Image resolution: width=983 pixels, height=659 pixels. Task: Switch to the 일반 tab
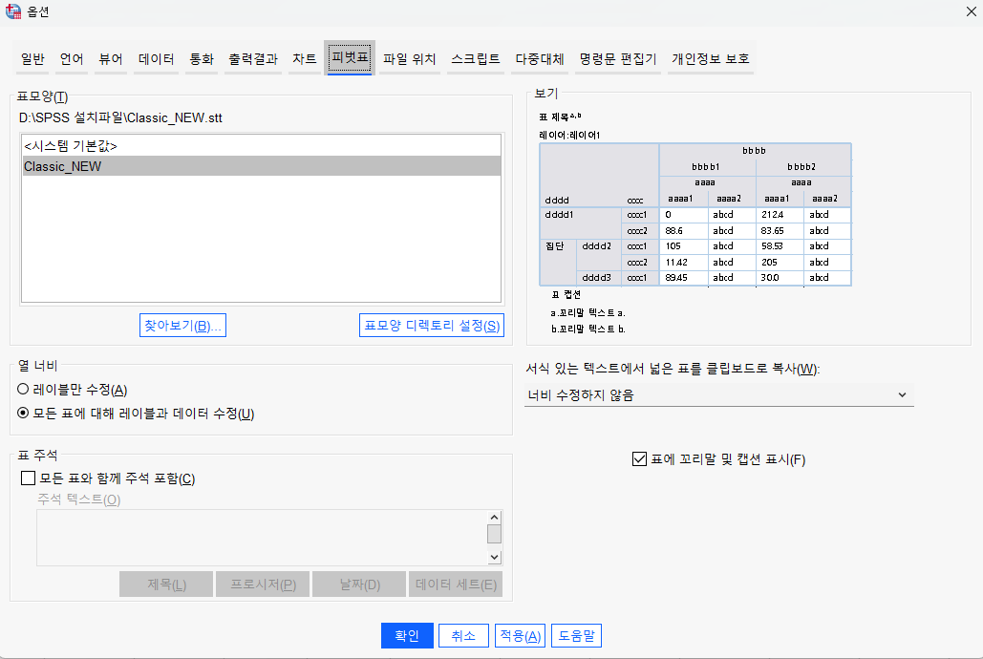pyautogui.click(x=32, y=59)
